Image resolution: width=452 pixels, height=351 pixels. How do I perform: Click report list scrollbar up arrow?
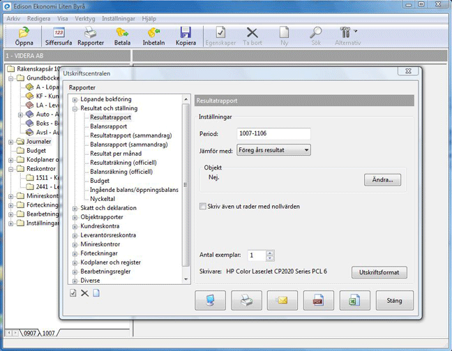pyautogui.click(x=186, y=99)
